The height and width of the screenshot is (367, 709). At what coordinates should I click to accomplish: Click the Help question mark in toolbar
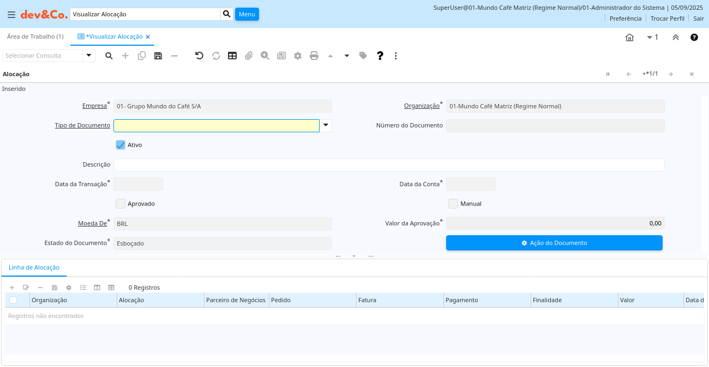[380, 56]
